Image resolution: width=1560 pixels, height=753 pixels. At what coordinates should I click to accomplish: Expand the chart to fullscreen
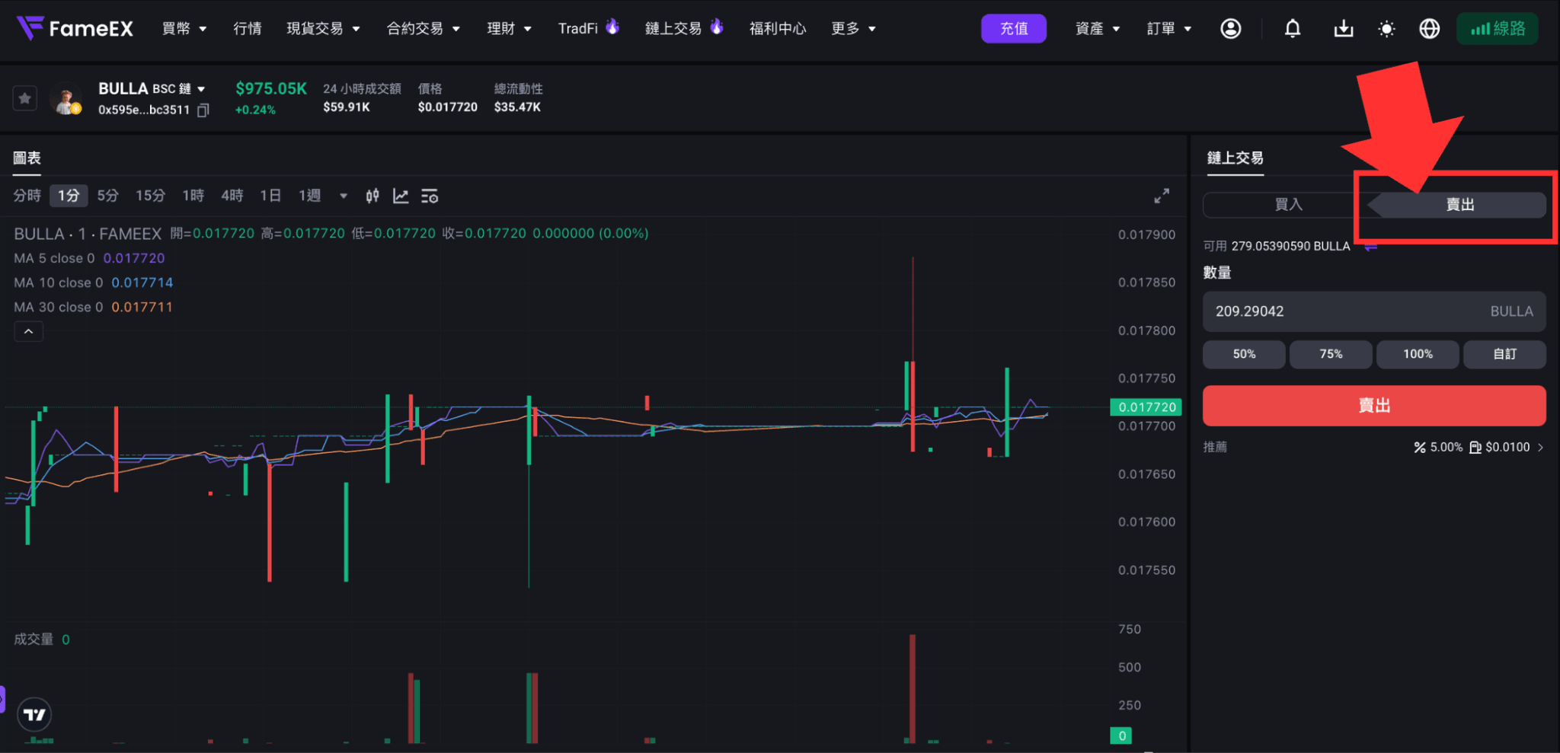pyautogui.click(x=1162, y=196)
